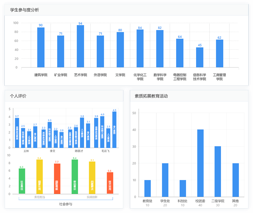Select the 化学化工学院 axis label
Image resolution: width=253 pixels, height=213 pixels.
[x=140, y=77]
